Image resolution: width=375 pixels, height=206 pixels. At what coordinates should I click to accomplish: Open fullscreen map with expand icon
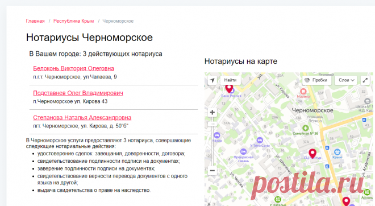(365, 80)
